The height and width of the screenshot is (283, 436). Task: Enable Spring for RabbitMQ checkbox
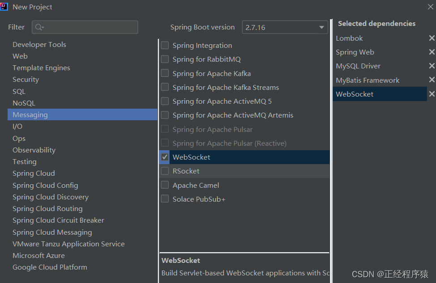coord(165,59)
